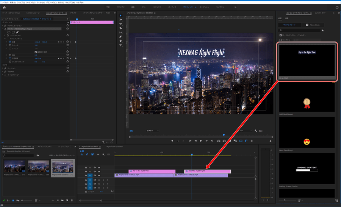Select the Gold Medal Award template thumbnail
341x207 pixels.
(x=307, y=96)
